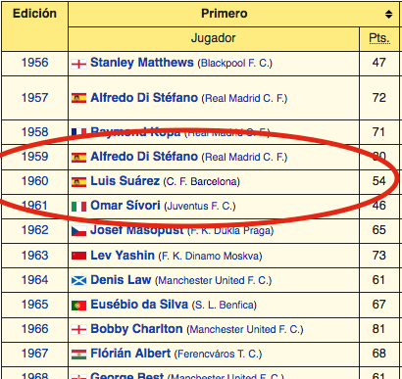
Task: Click the Italy flag beside Omar Sívori
Action: point(78,207)
